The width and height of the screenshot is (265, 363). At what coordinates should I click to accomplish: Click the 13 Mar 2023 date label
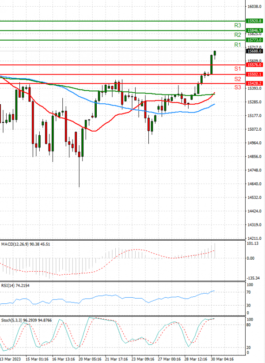[10, 359]
